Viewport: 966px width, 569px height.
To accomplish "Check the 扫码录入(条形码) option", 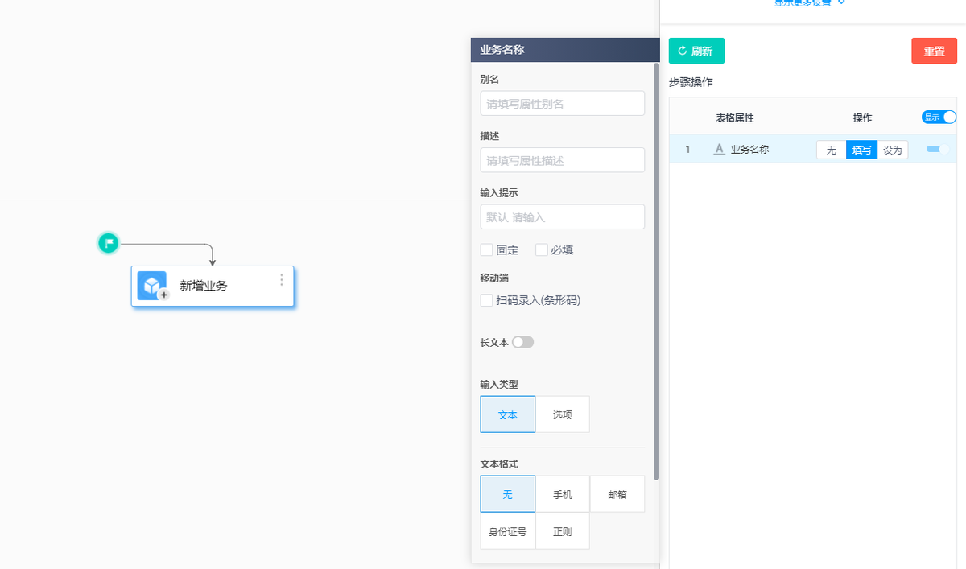I will [487, 299].
